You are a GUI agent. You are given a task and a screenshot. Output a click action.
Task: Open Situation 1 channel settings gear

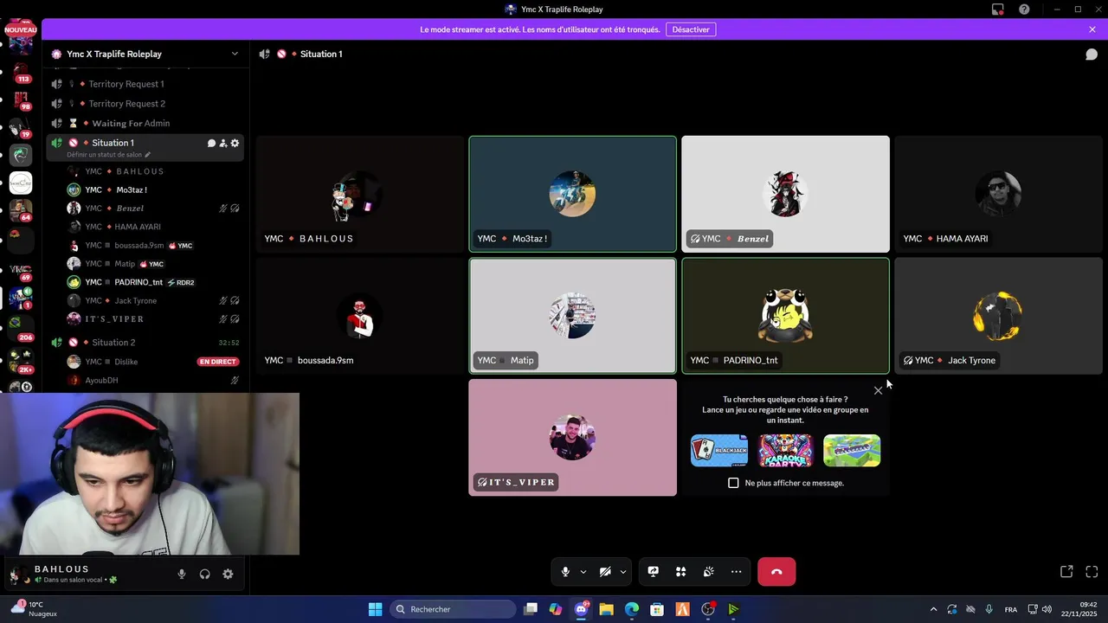235,143
